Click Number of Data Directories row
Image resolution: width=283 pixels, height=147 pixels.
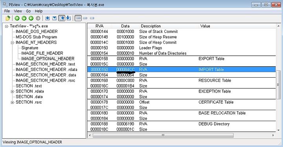point(181,53)
